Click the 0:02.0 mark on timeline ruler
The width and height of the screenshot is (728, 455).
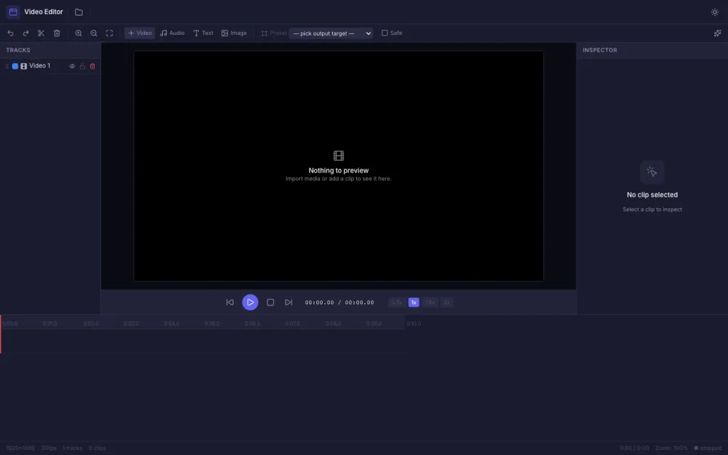pyautogui.click(x=90, y=323)
